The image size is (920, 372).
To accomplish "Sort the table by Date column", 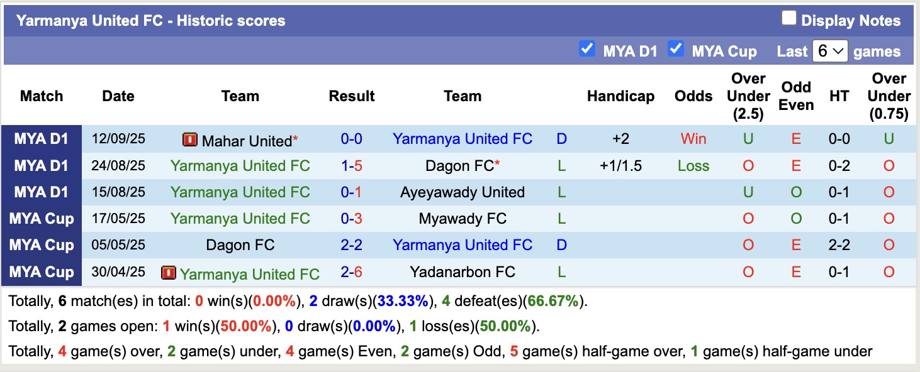I will tap(118, 96).
